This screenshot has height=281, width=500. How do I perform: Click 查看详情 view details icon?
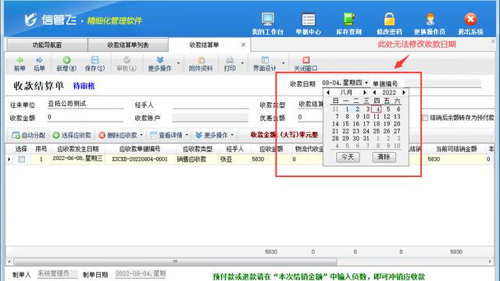pyautogui.click(x=153, y=135)
